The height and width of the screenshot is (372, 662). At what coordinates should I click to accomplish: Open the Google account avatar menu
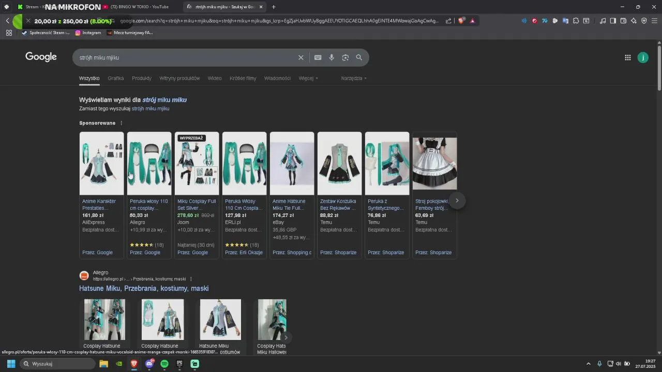[x=643, y=57]
